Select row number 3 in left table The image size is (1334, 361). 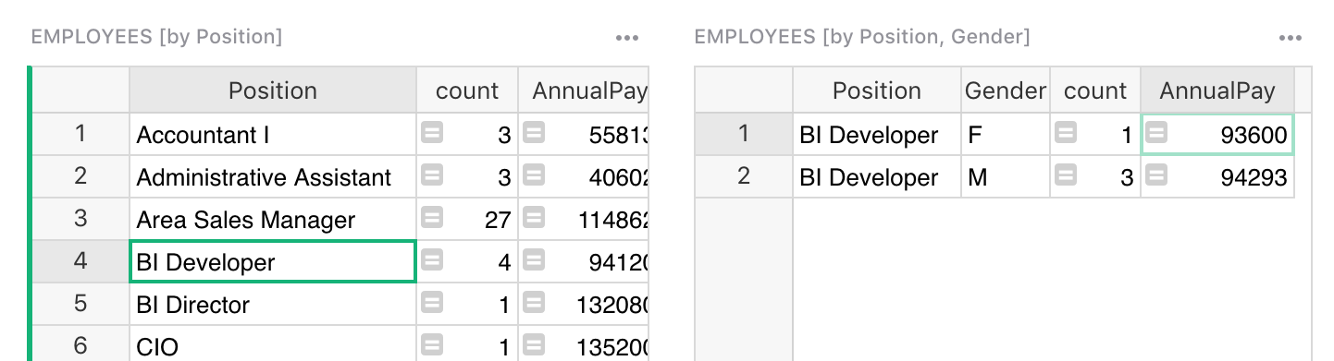point(80,219)
